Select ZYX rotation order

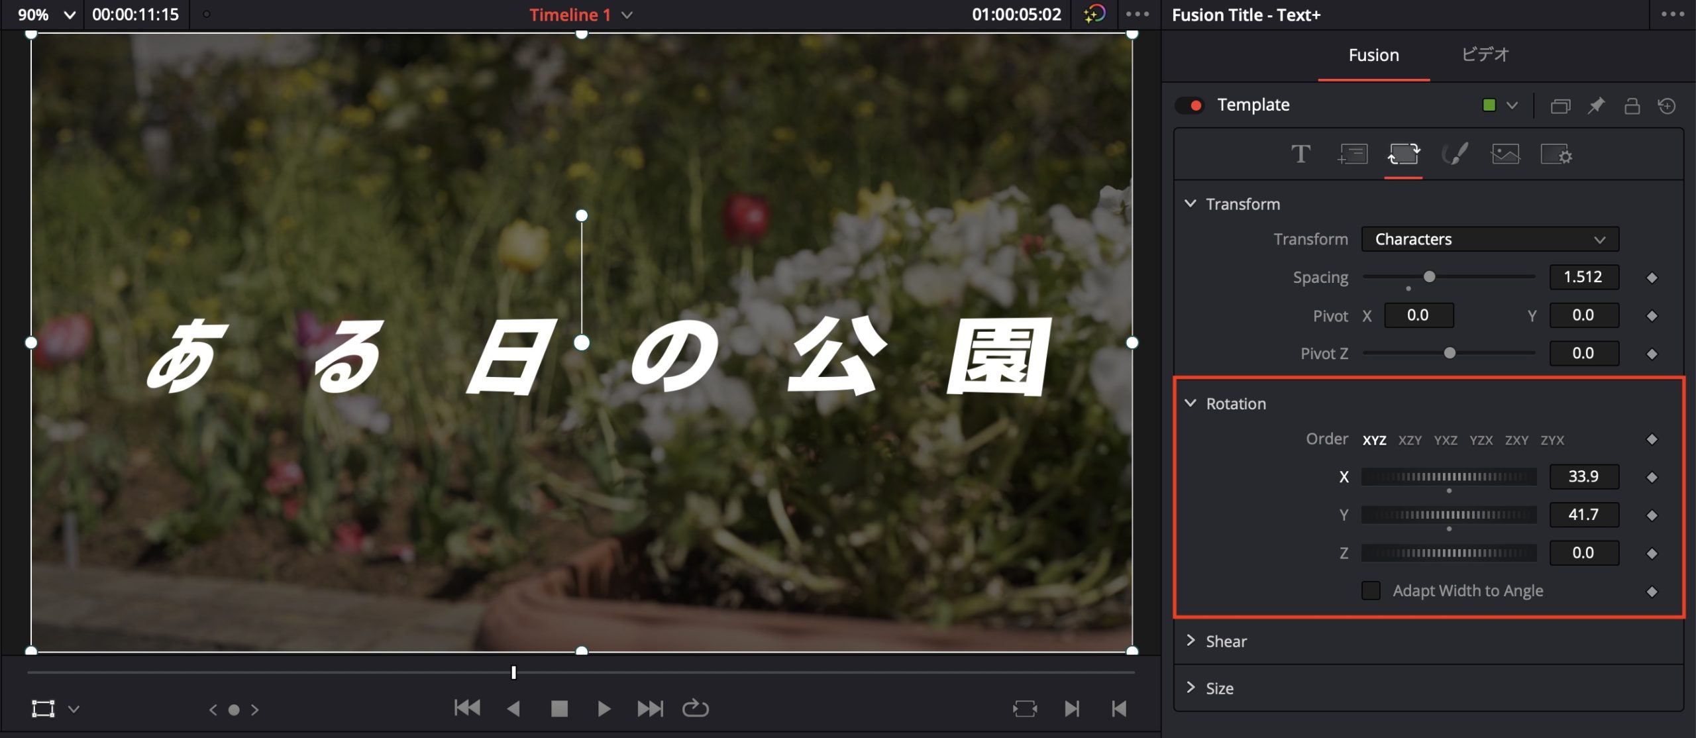click(1552, 440)
